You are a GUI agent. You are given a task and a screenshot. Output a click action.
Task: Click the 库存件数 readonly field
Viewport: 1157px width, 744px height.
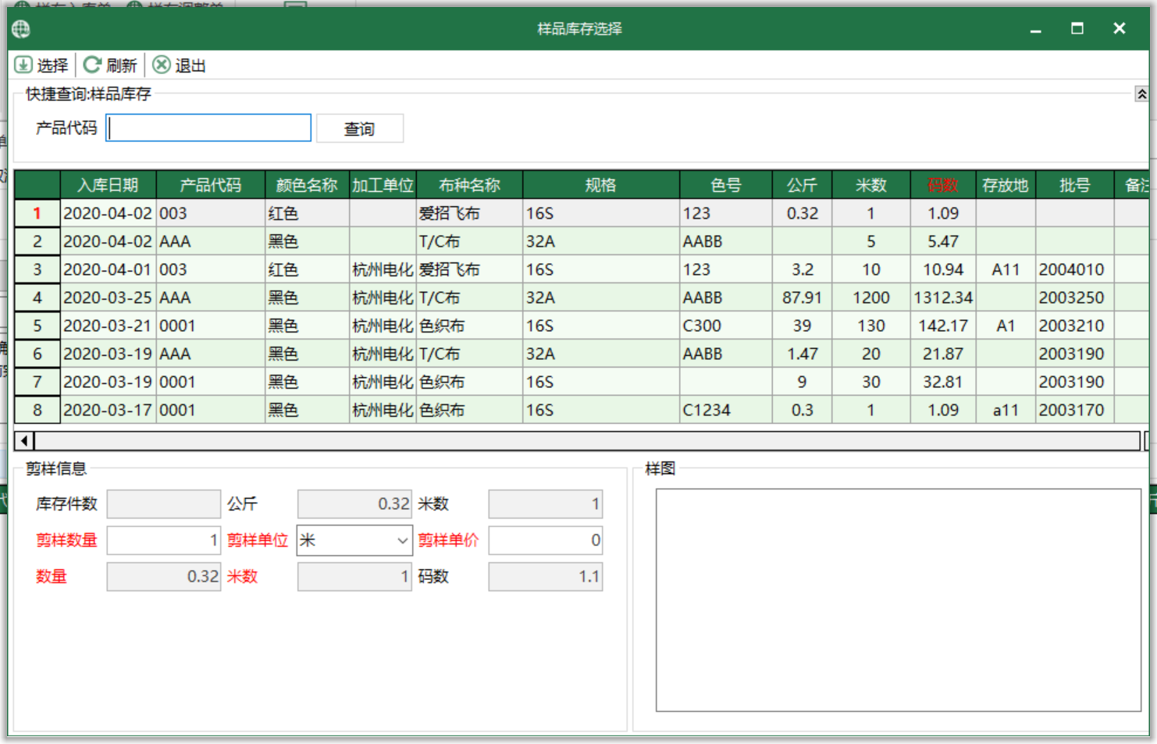click(x=164, y=504)
